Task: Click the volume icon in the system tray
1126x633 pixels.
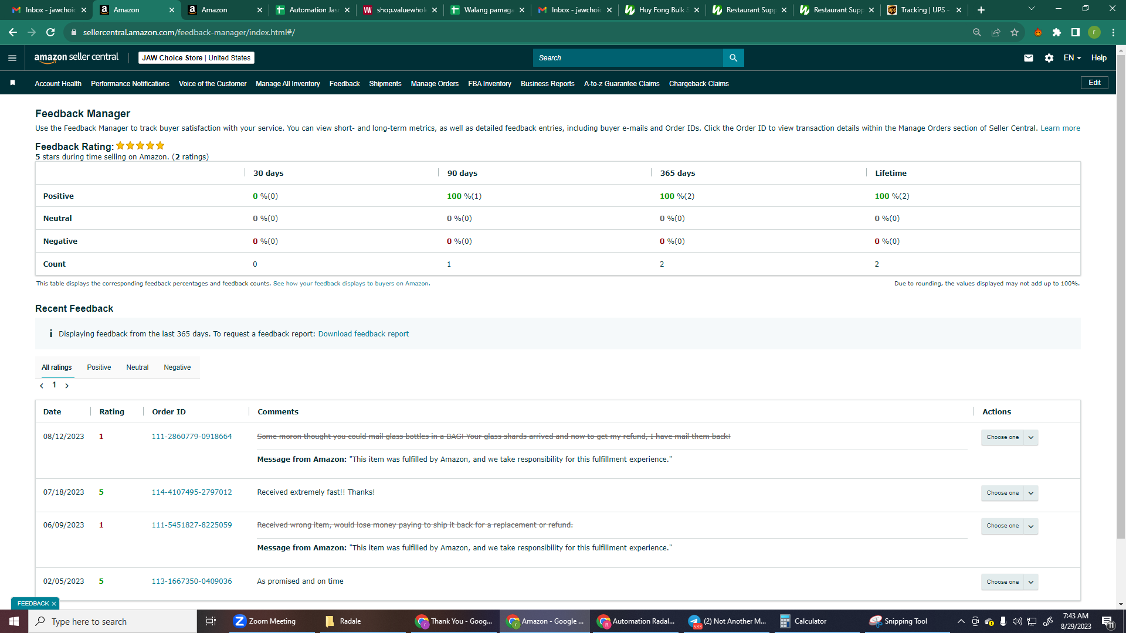Action: coord(1018,621)
